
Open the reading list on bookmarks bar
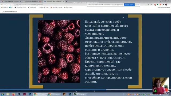pos(164,7)
